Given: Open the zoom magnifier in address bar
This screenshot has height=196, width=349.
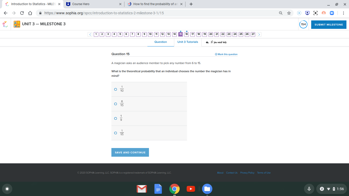Looking at the screenshot, I should pyautogui.click(x=281, y=13).
